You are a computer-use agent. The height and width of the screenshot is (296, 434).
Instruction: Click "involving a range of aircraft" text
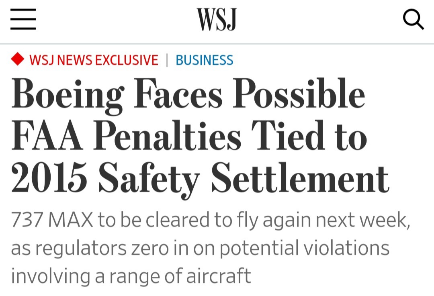click(x=131, y=276)
